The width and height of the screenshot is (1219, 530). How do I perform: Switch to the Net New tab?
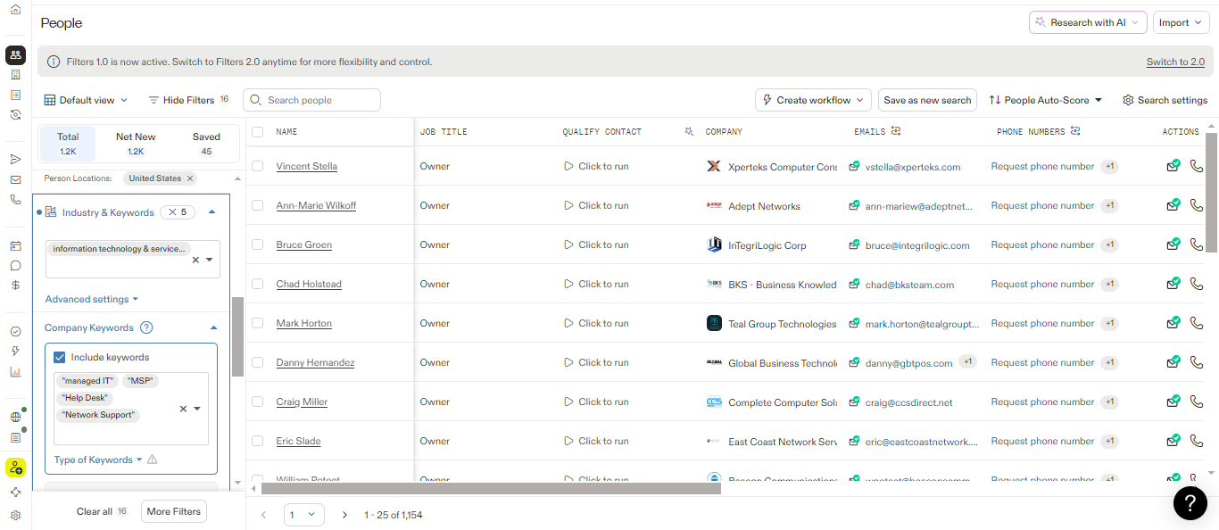tap(136, 143)
